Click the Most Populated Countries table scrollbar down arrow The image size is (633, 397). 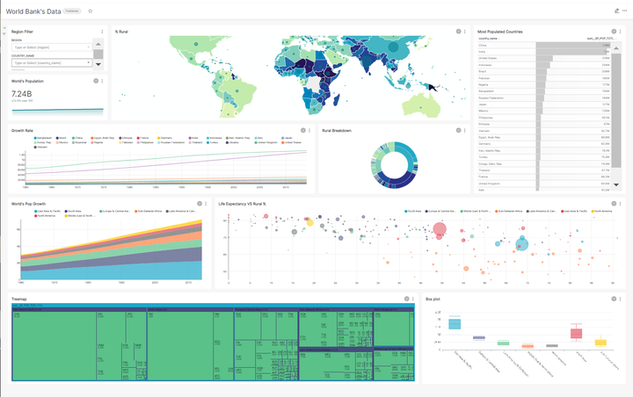[x=616, y=184]
